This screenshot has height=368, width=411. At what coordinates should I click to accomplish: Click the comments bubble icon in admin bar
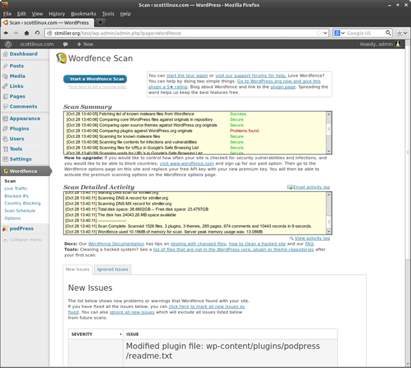pyautogui.click(x=65, y=44)
